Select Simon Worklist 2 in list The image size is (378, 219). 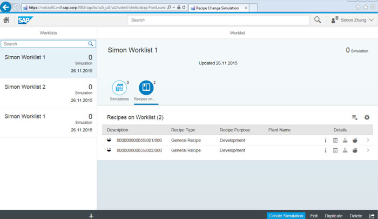point(48,93)
